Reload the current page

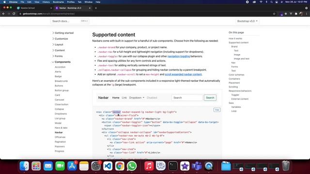pos(14,14)
